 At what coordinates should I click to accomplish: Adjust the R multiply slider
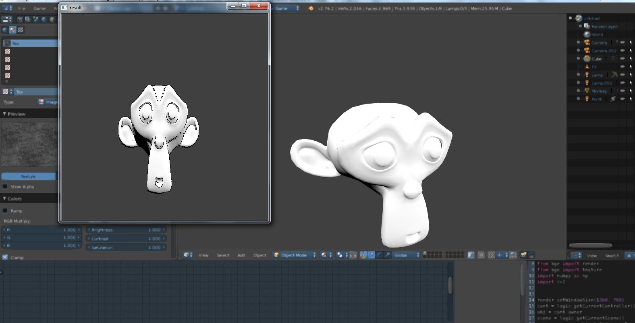(42, 230)
